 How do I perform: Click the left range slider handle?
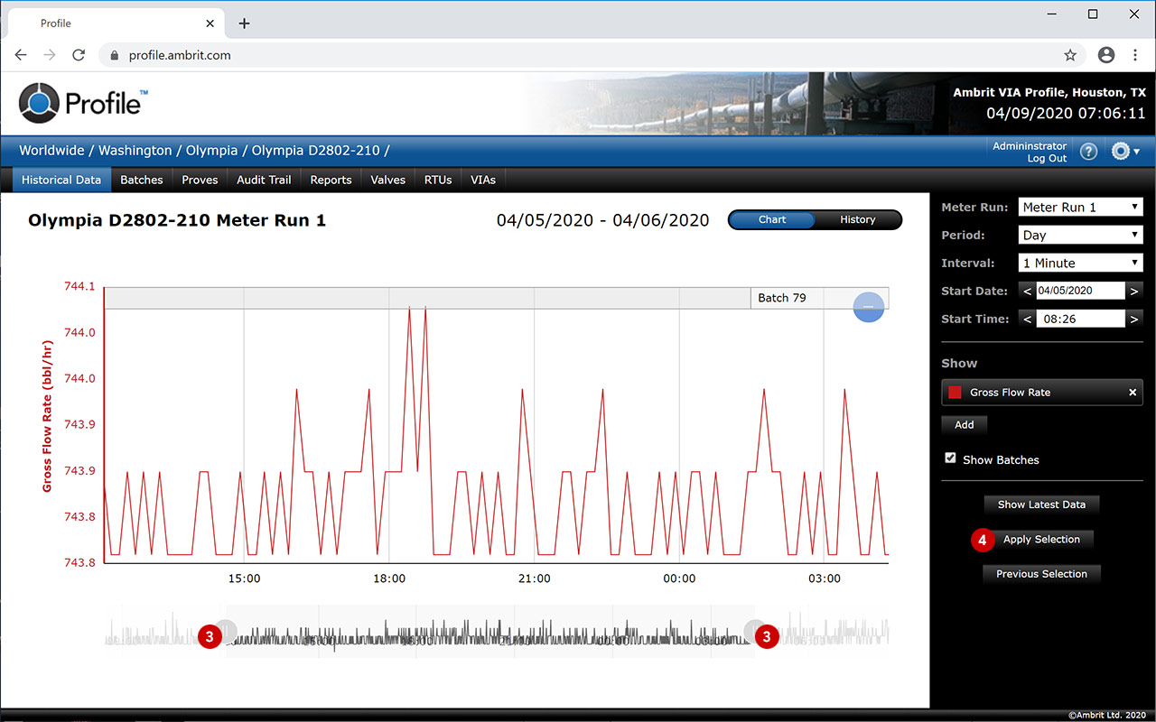tap(227, 629)
